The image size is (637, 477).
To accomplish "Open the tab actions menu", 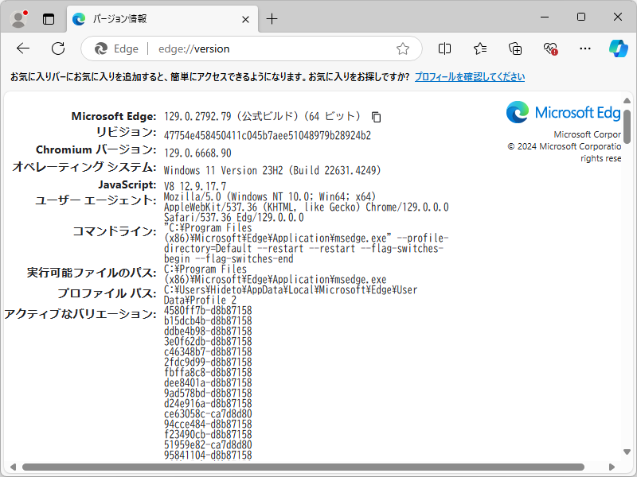I will (x=49, y=17).
